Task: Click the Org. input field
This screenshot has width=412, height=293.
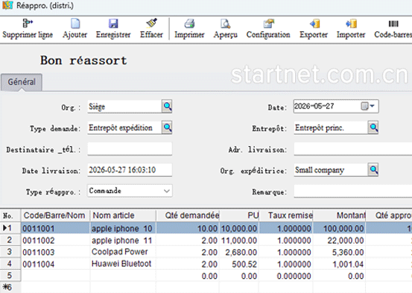Action: [124, 107]
